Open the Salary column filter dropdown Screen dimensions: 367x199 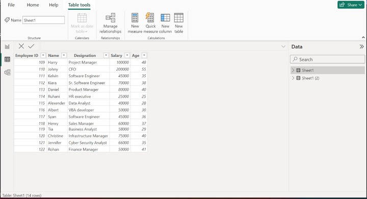[127, 55]
